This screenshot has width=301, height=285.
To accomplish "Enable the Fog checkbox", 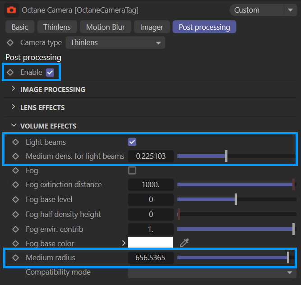I will coord(132,170).
